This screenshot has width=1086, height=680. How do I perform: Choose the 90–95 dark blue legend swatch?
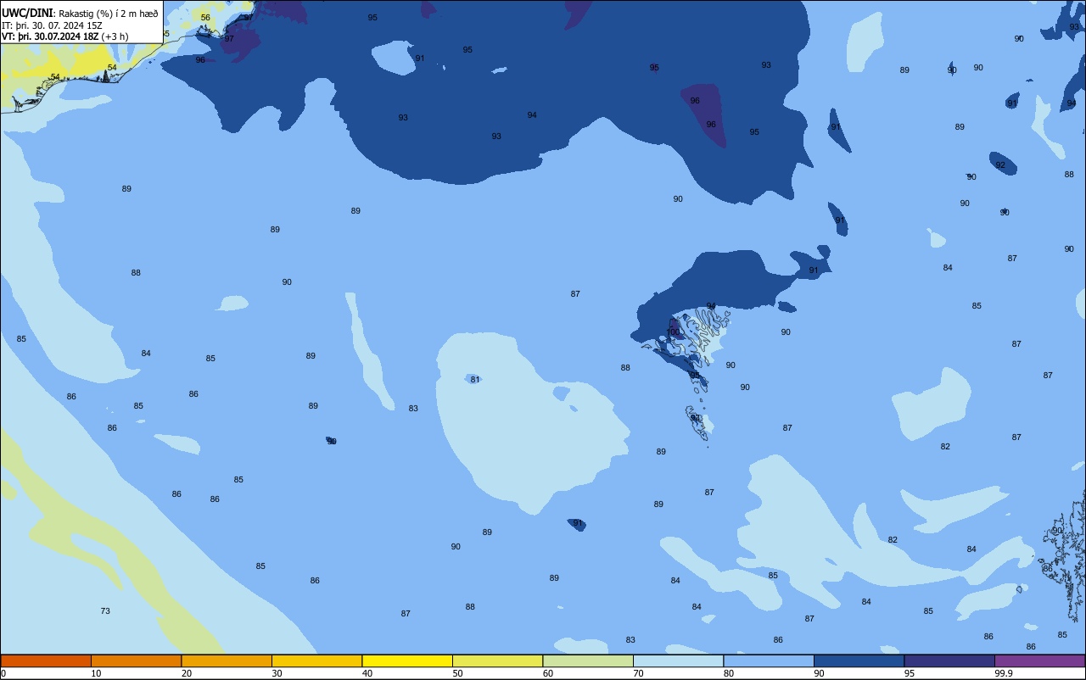[x=859, y=660]
